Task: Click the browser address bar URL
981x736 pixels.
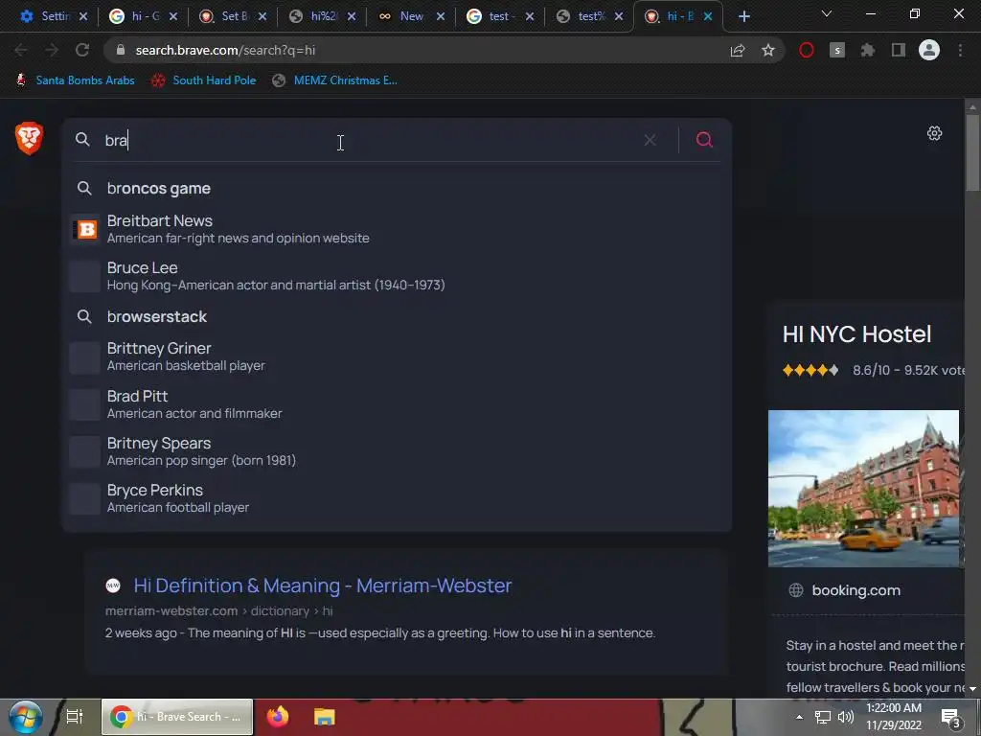Action: (225, 50)
